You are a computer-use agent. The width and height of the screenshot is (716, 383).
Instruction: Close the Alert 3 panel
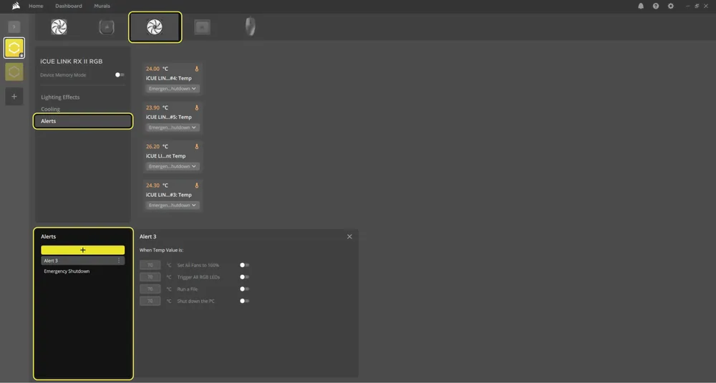[x=349, y=236]
